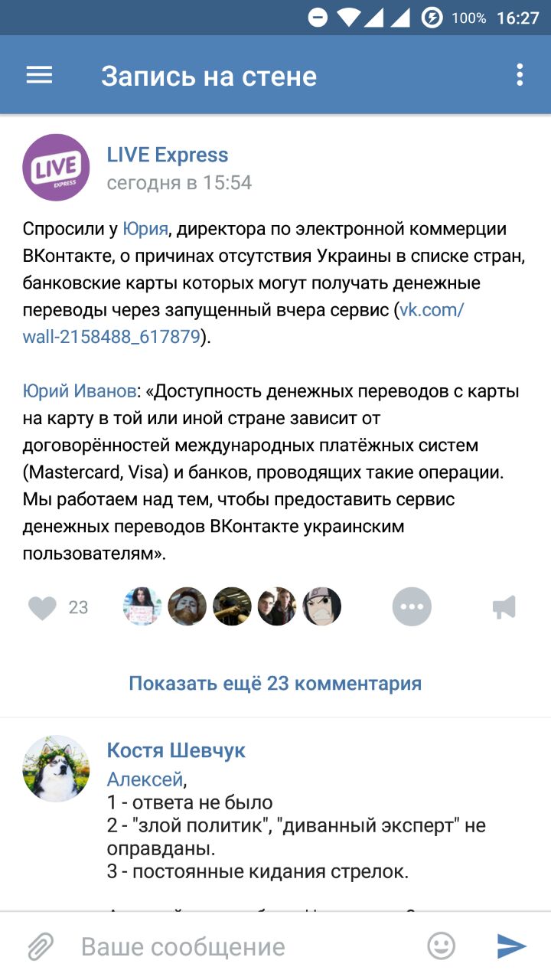Show more likers via grey ellipsis button
This screenshot has width=551, height=980.
coord(412,607)
